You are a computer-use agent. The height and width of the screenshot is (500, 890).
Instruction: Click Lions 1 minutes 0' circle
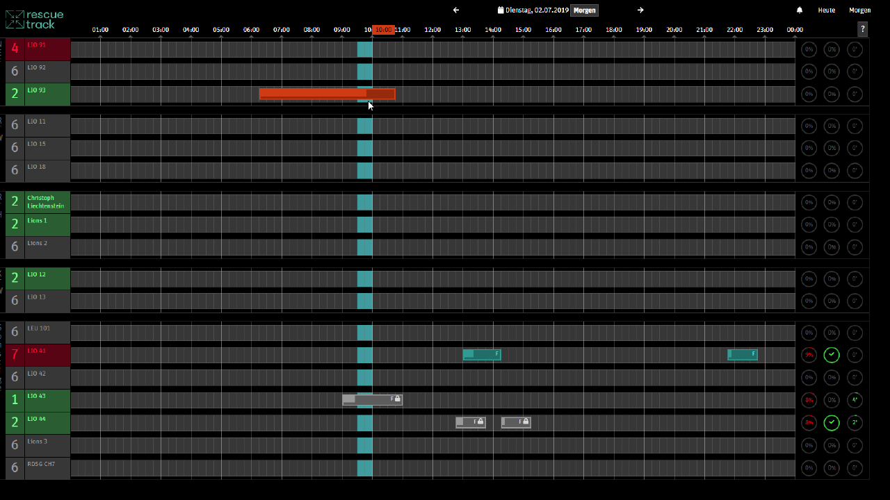(855, 224)
